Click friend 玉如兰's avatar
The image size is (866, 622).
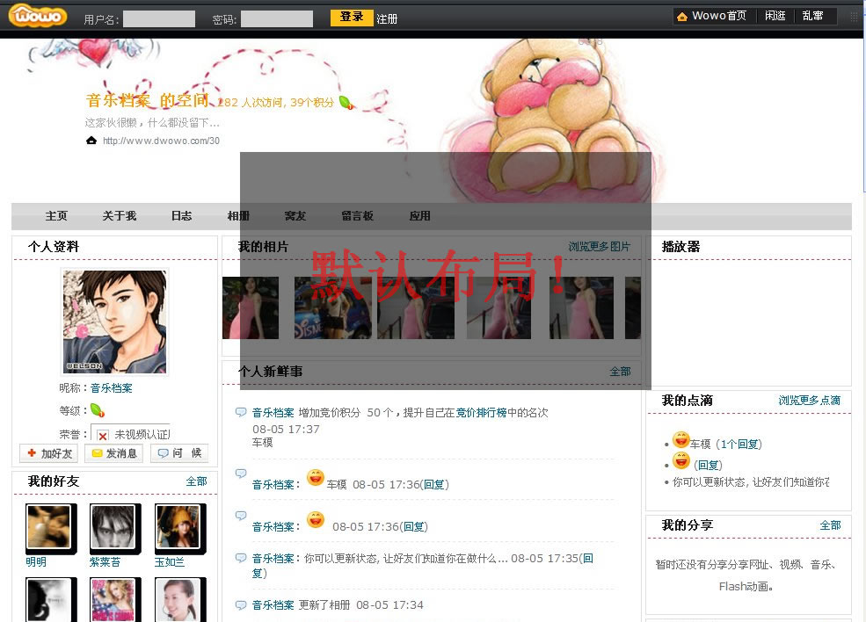coord(178,527)
